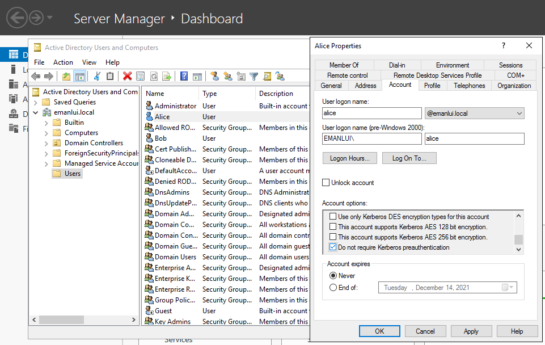Open the Action menu
The image size is (545, 345).
point(63,62)
